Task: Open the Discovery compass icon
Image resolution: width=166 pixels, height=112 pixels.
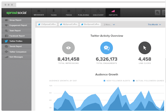Action: 98,11
